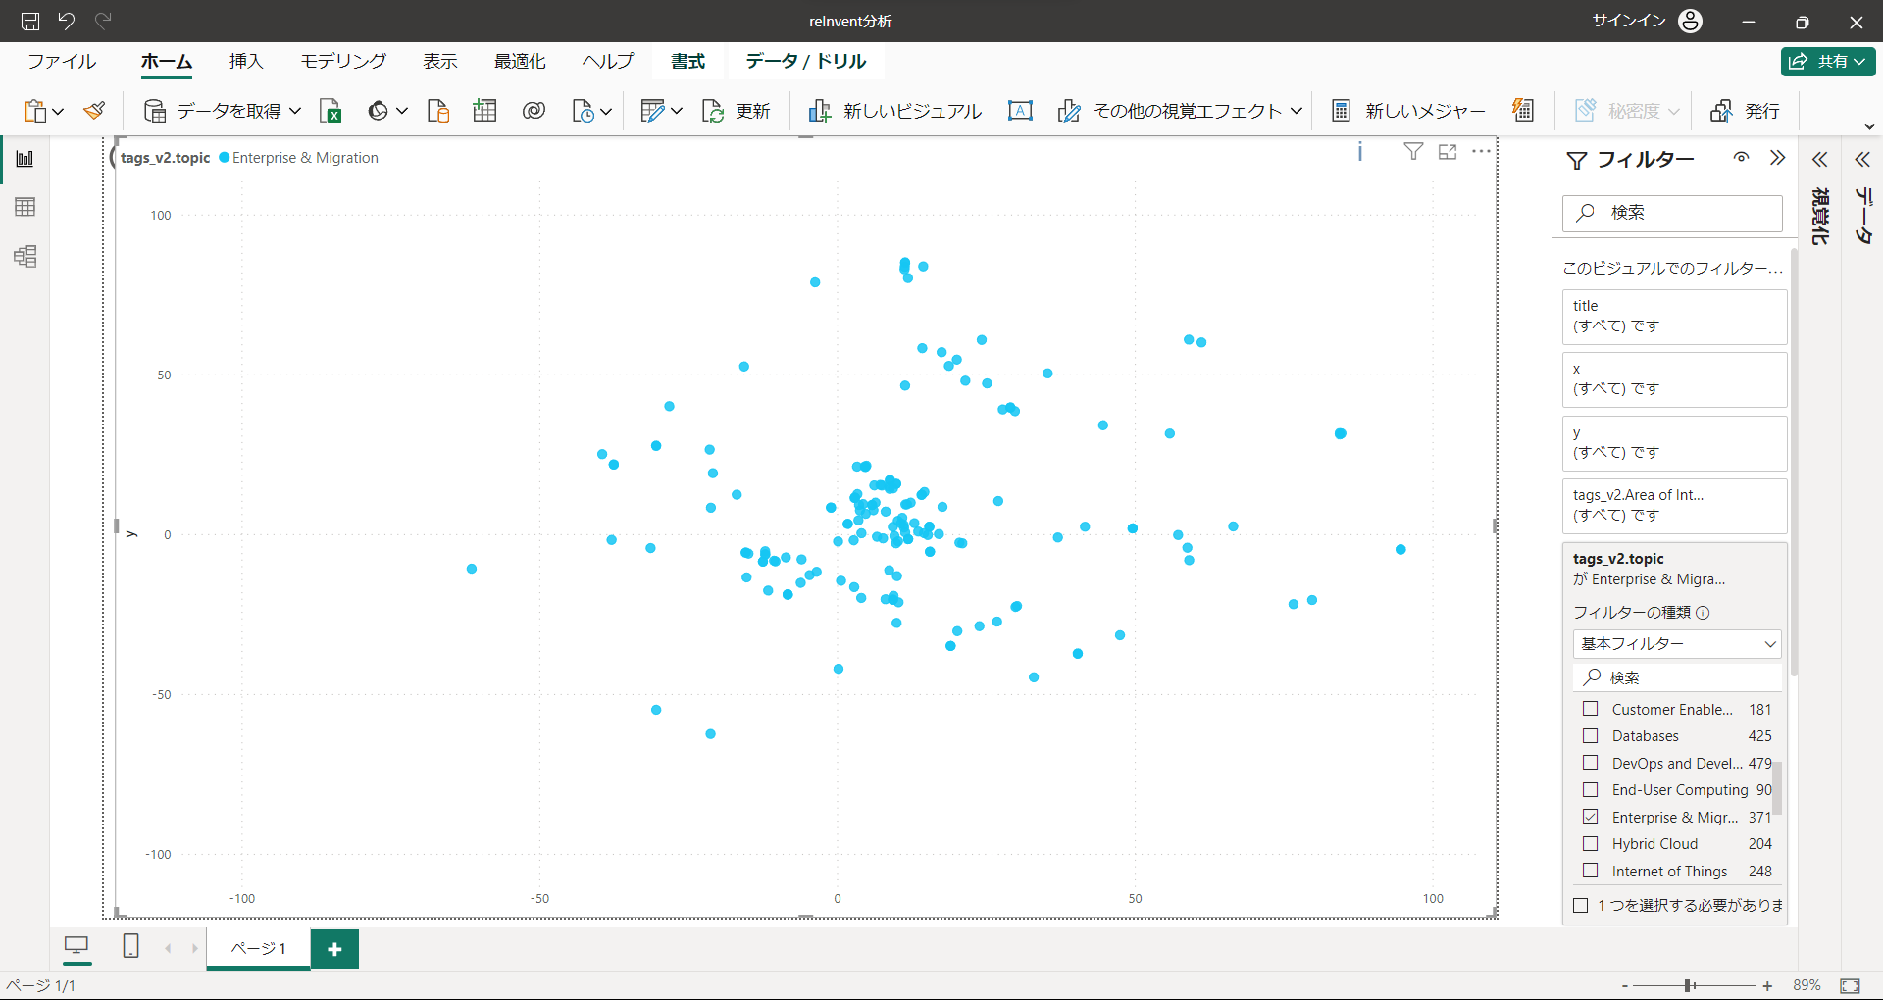Open the 基本フィルター filter type dropdown

(1676, 644)
